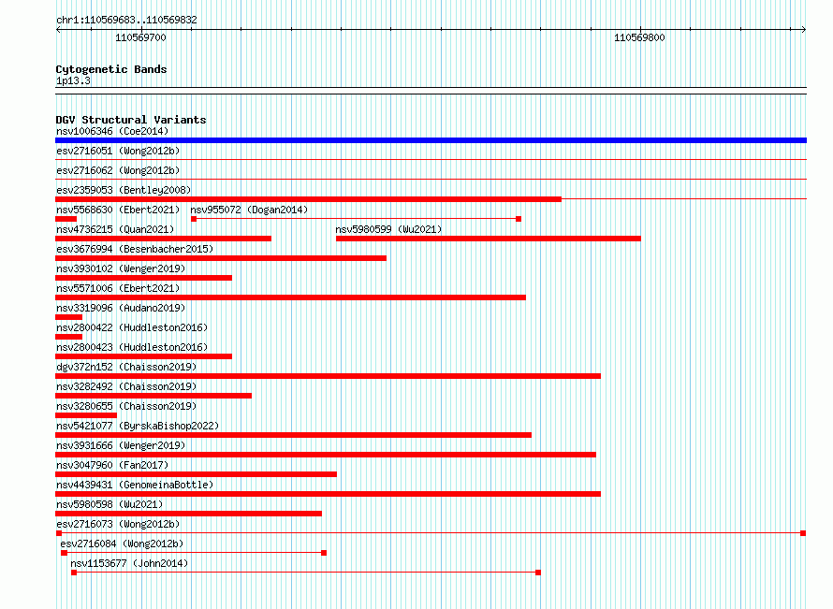833x609 pixels.
Task: Click nsv3931666 (Wenger2019) label
Action: [121, 445]
